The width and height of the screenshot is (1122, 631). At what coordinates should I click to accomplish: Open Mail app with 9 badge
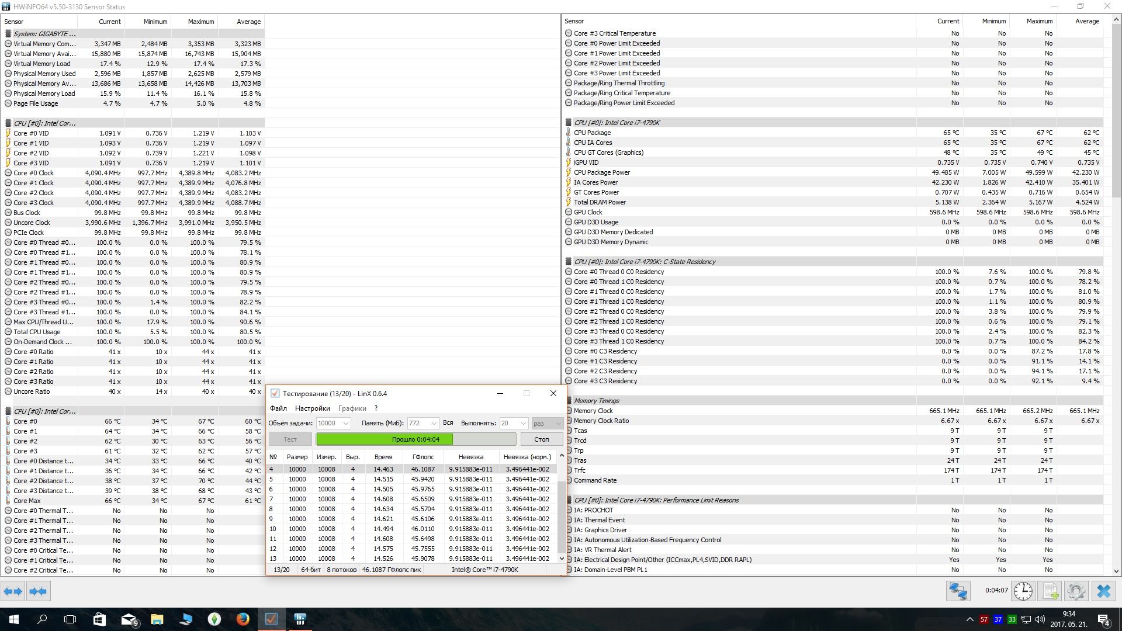[129, 619]
